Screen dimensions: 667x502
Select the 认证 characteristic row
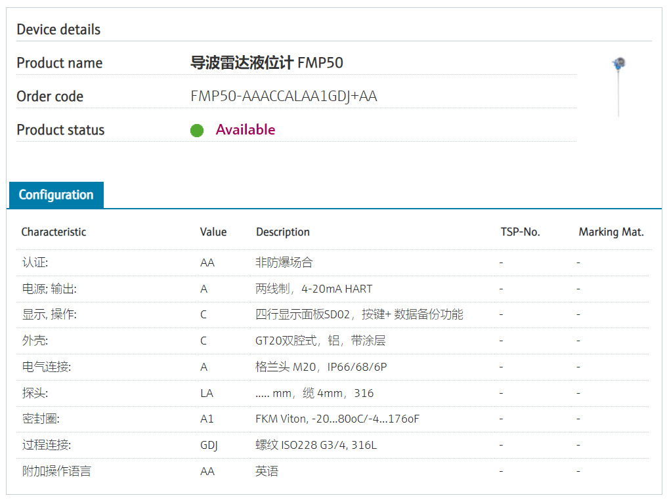tap(35, 262)
